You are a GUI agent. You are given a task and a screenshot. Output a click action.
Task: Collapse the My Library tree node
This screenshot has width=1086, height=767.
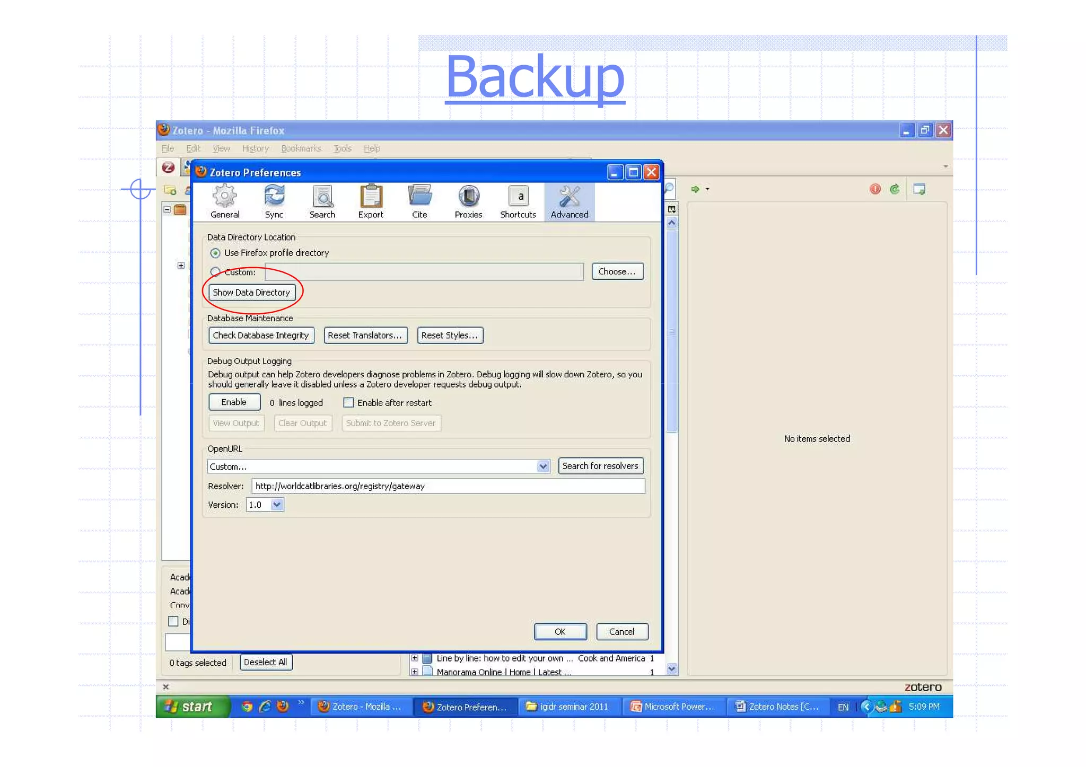(167, 209)
